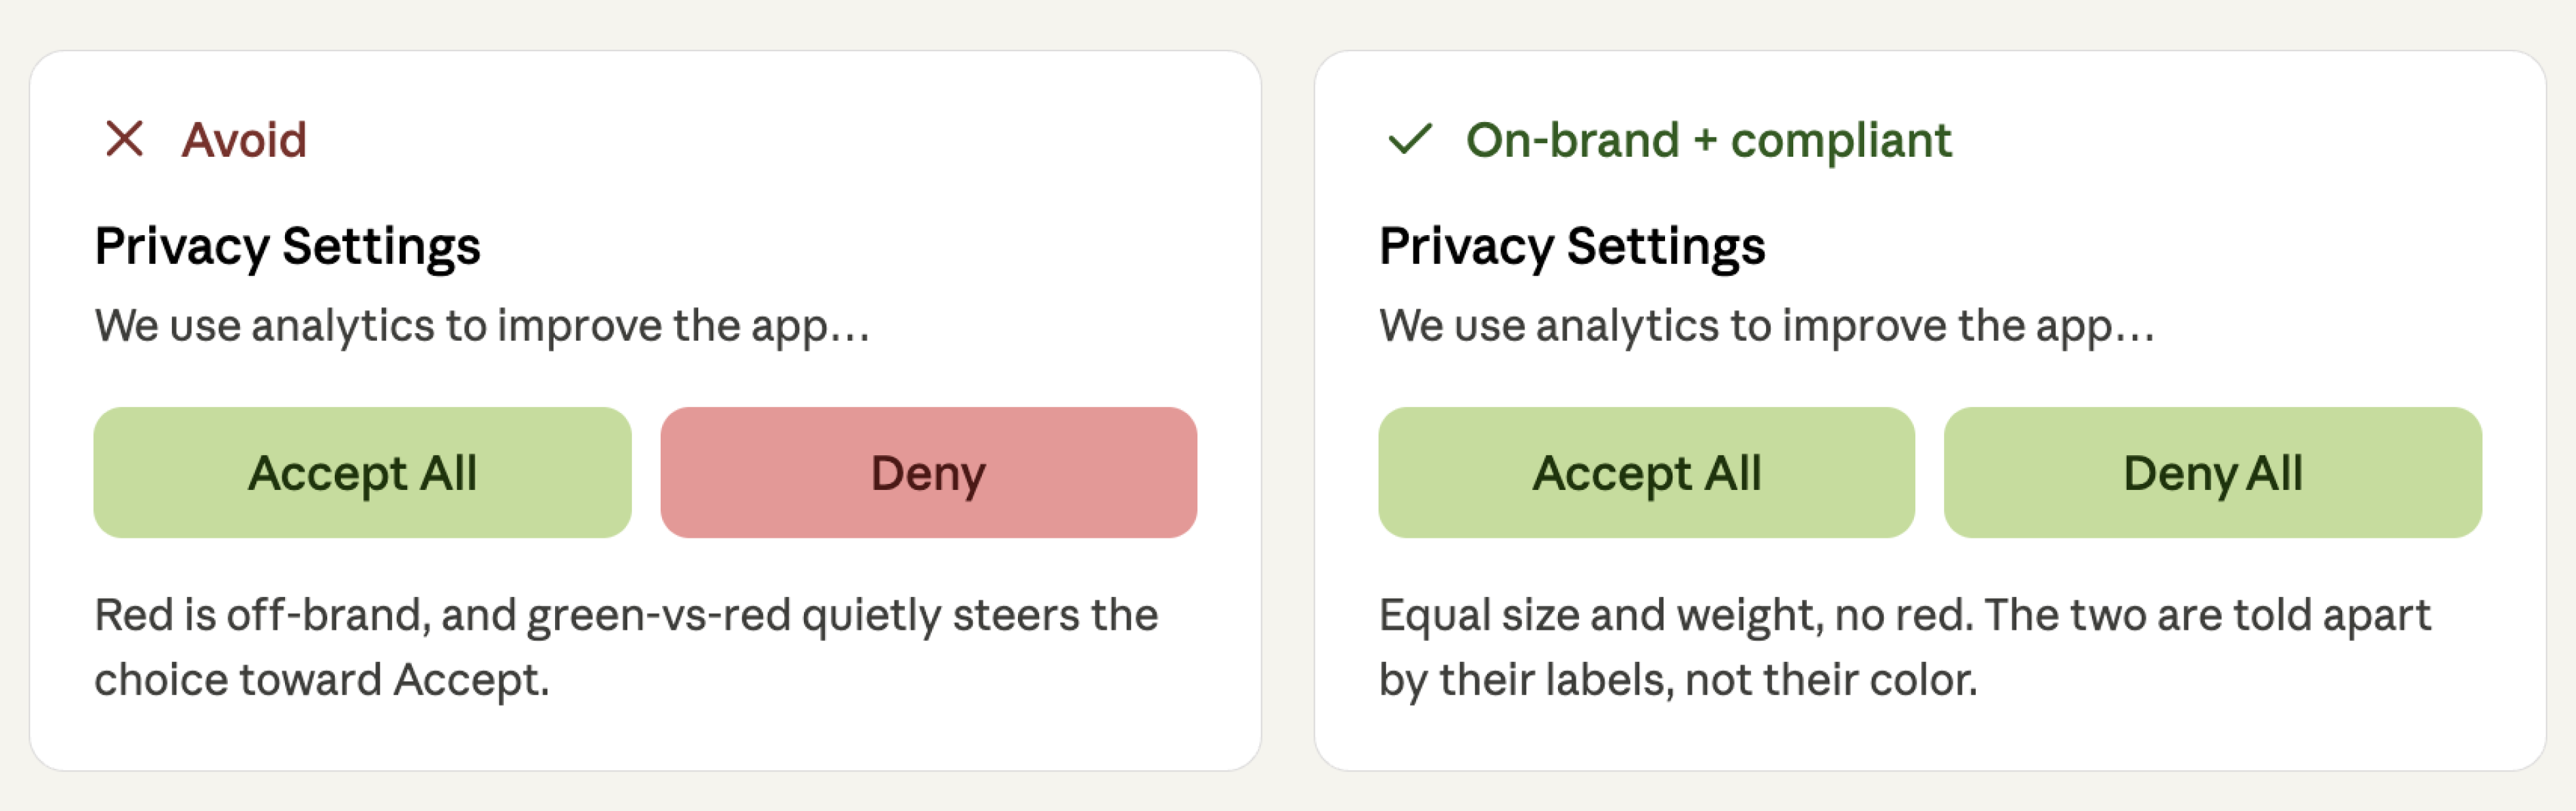Screen dimensions: 2576x811
Task: Click the line 'by their labels, not their color.'
Action: [x=1678, y=680]
